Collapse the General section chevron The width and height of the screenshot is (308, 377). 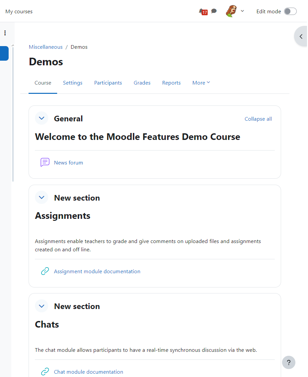pos(42,118)
